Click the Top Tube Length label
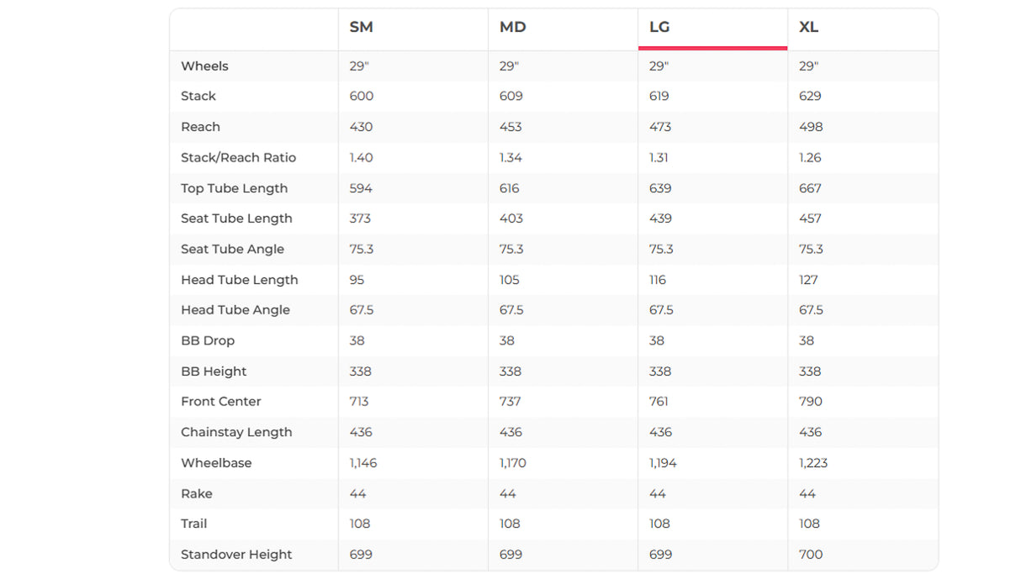 pyautogui.click(x=234, y=188)
